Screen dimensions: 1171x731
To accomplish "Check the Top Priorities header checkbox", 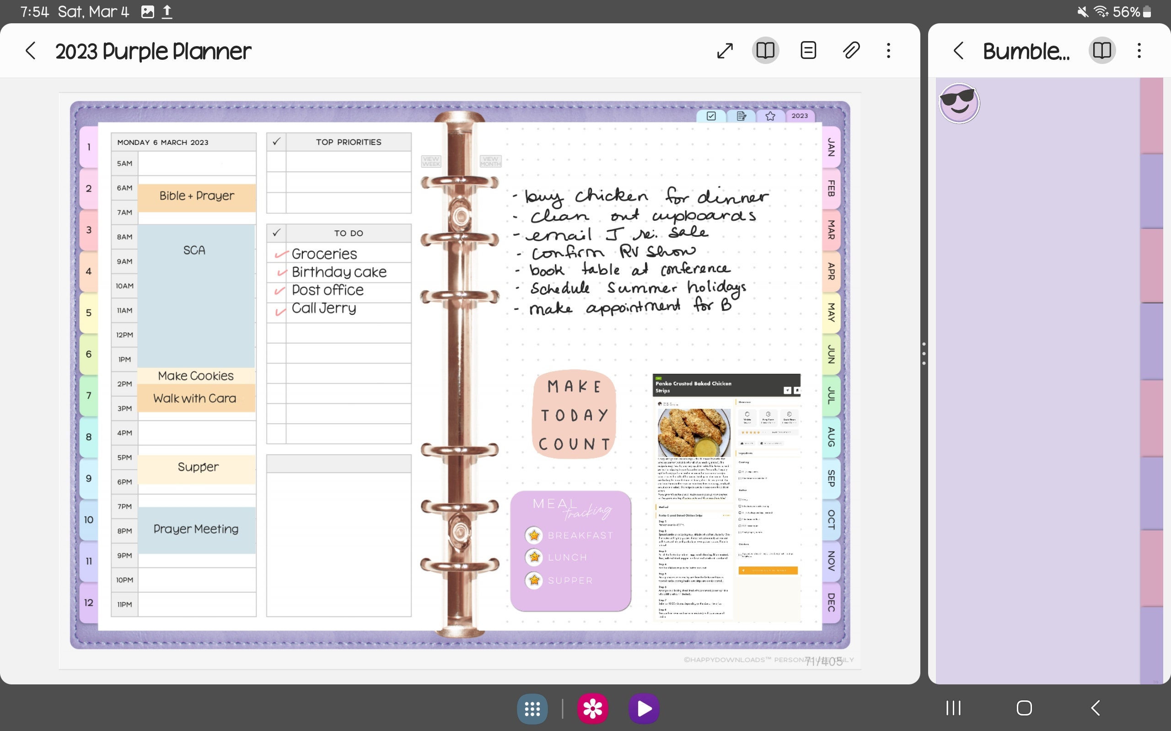I will (x=276, y=142).
